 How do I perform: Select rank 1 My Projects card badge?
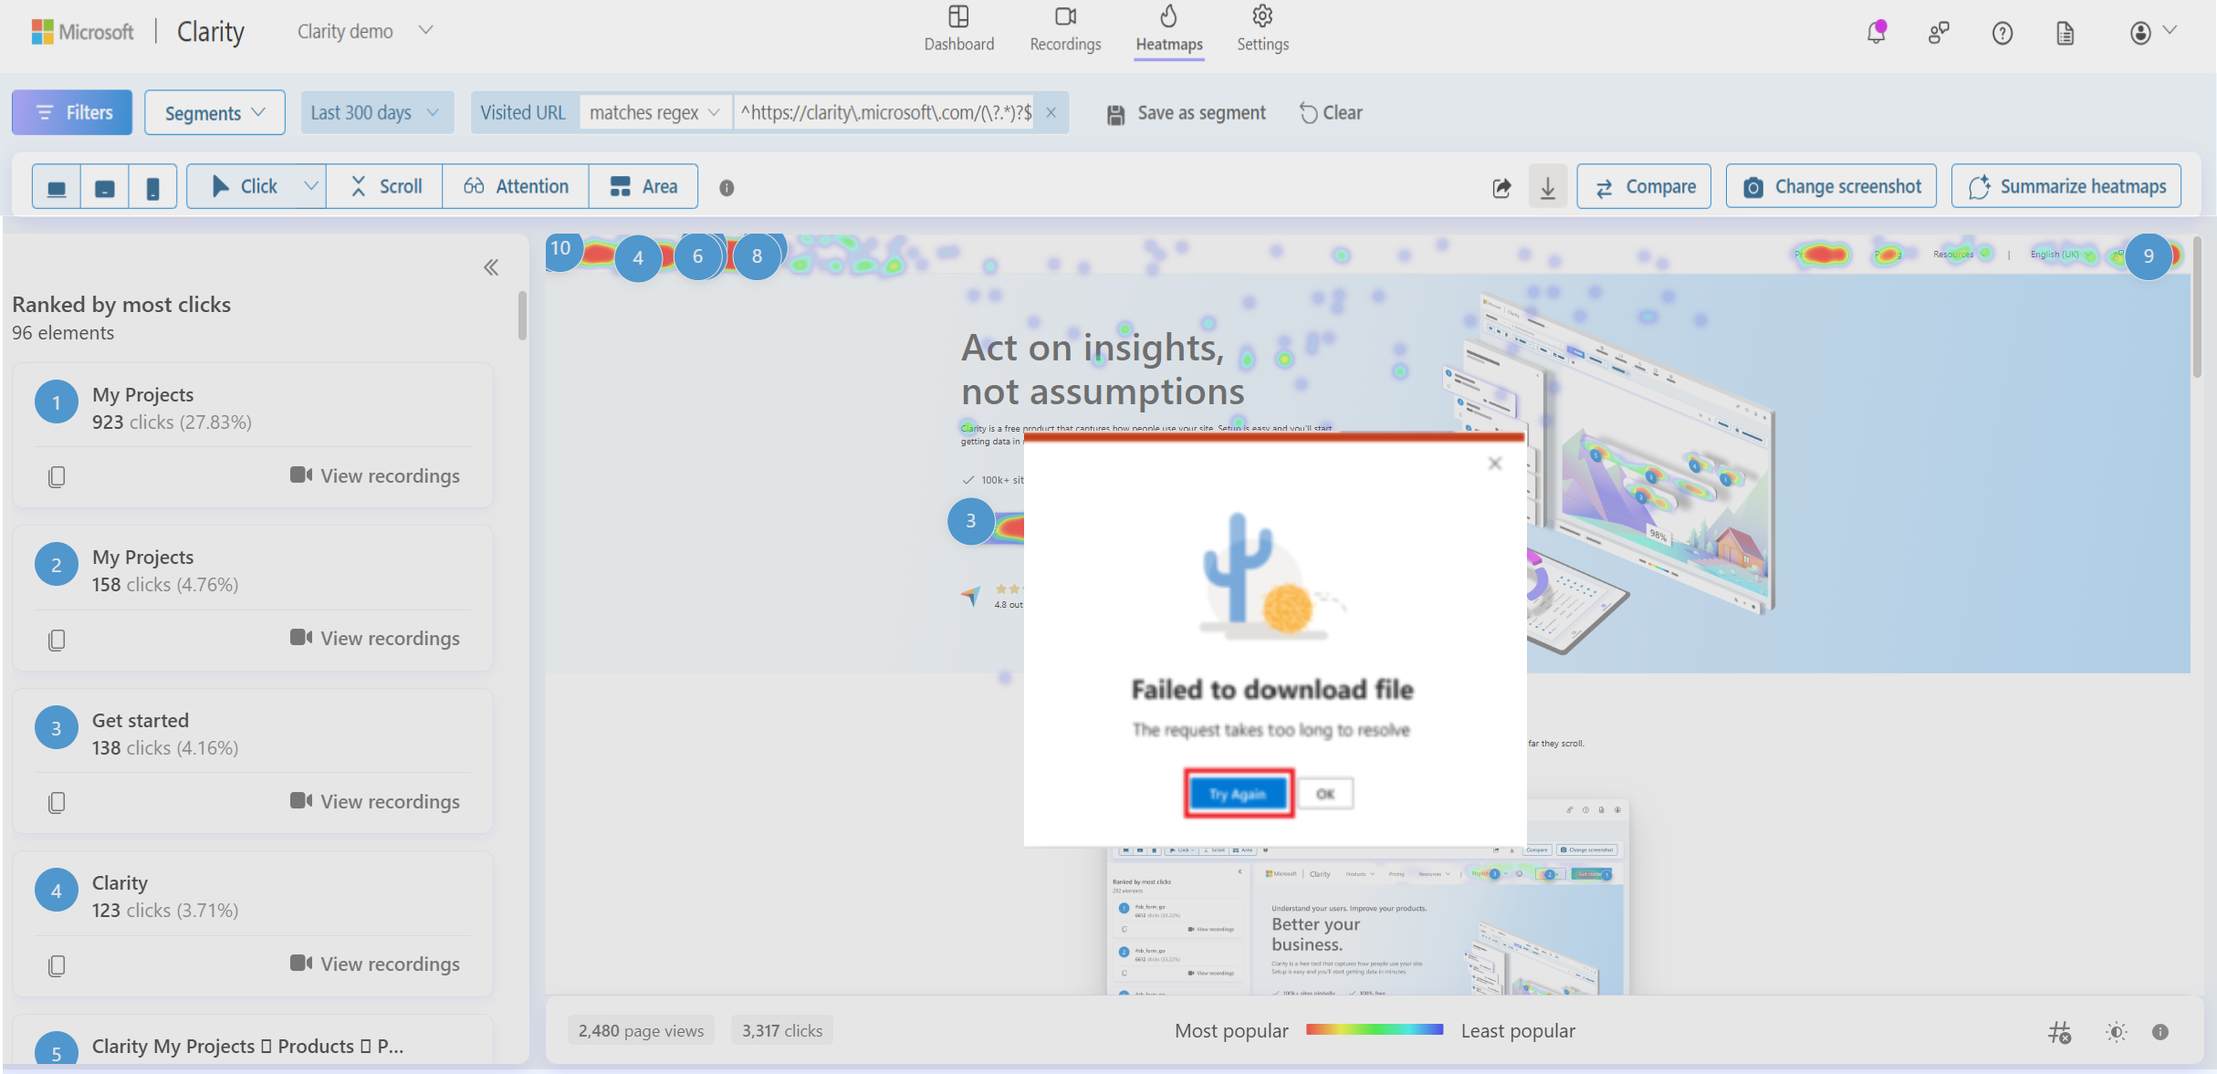[57, 402]
